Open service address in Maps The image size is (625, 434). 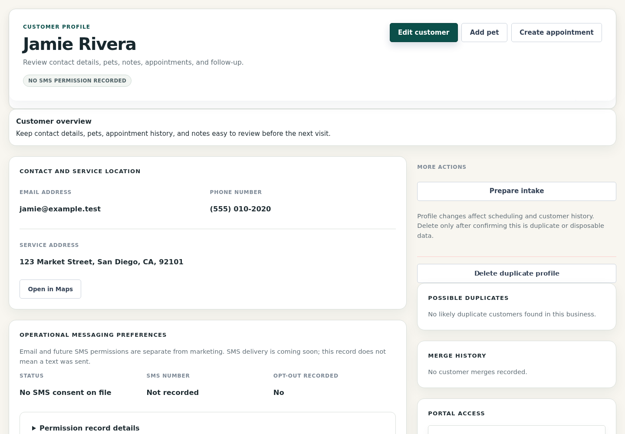tap(50, 289)
